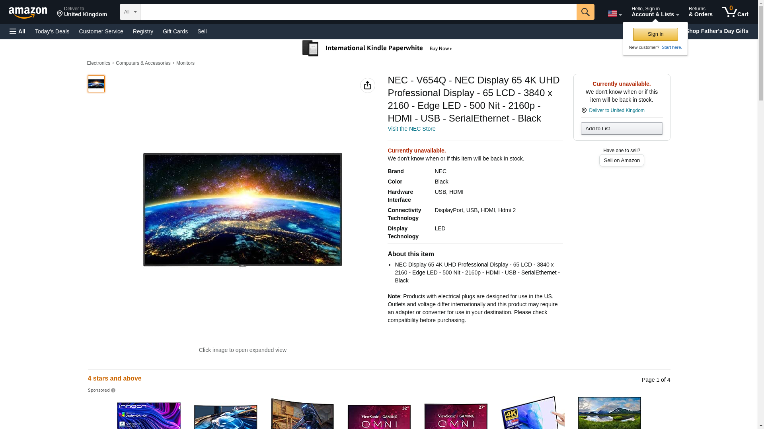Expand Account & Lists menu
Screen dimensions: 764x429
(655, 12)
